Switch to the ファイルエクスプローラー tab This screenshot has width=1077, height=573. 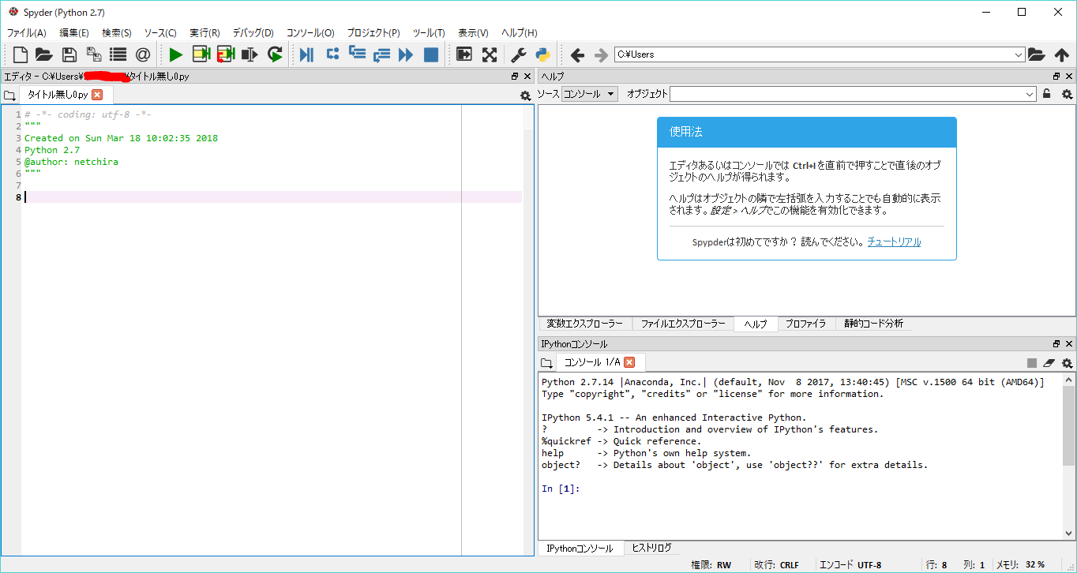click(683, 324)
